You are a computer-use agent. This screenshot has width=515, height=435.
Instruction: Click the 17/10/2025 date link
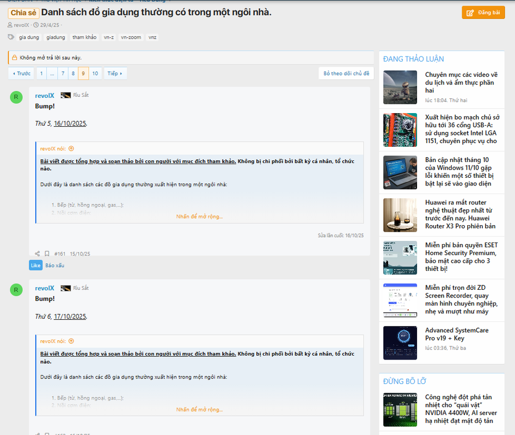[x=70, y=316]
